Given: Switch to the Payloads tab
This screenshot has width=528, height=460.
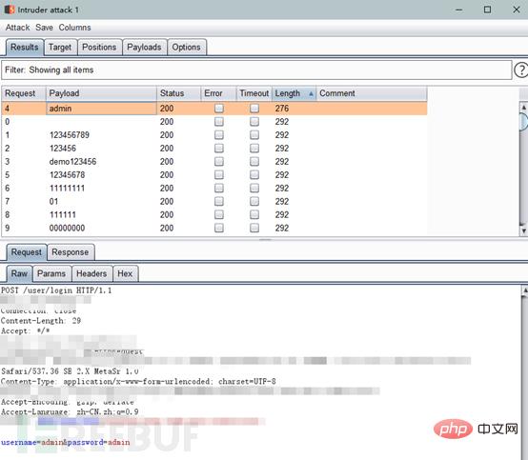Looking at the screenshot, I should pos(144,47).
